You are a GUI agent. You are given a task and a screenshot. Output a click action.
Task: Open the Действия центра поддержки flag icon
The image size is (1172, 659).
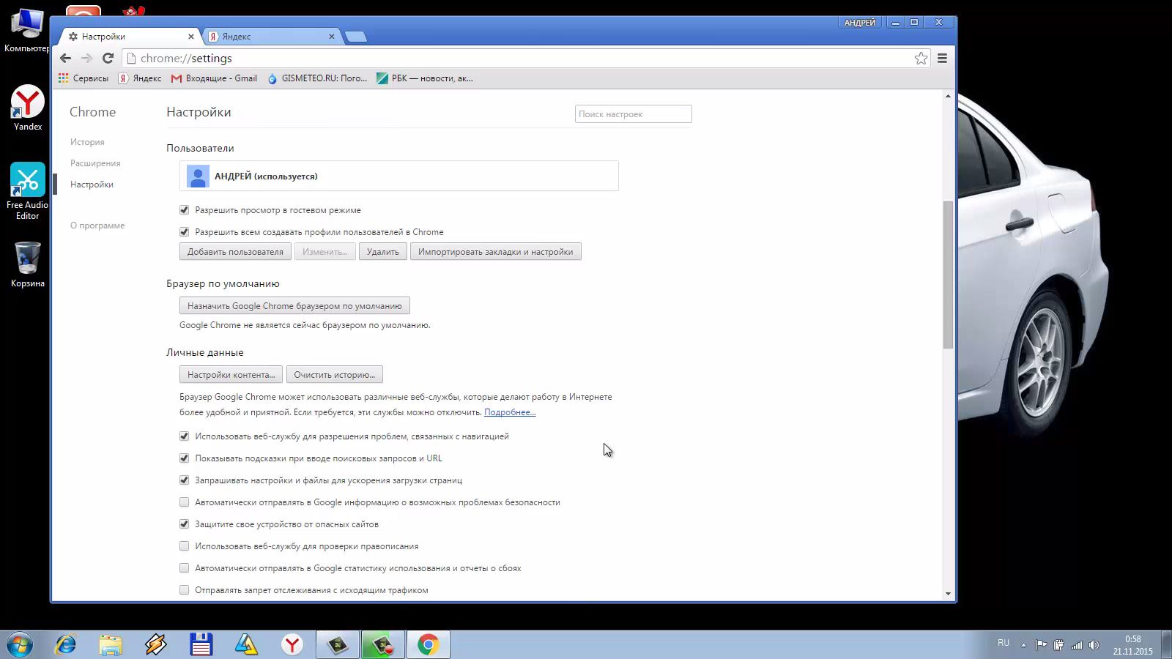(1040, 644)
